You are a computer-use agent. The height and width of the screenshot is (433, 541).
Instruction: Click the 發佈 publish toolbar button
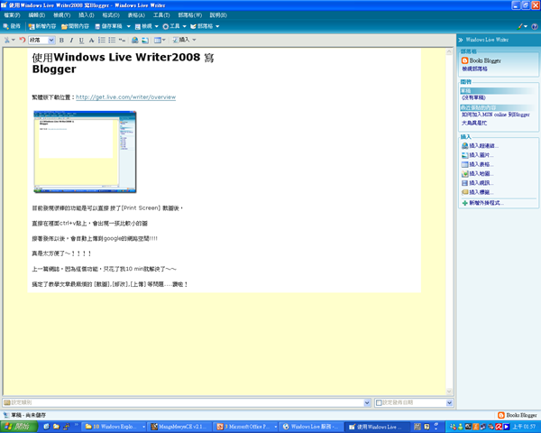click(x=12, y=26)
